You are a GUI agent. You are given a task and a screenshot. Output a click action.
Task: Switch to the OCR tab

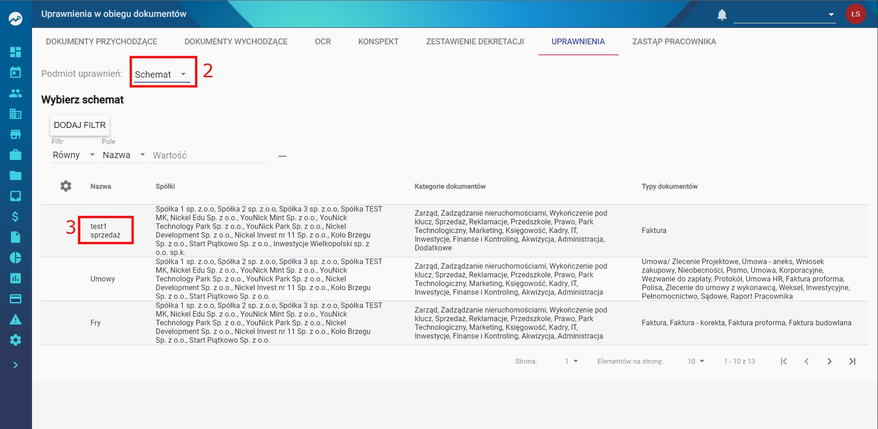(323, 42)
